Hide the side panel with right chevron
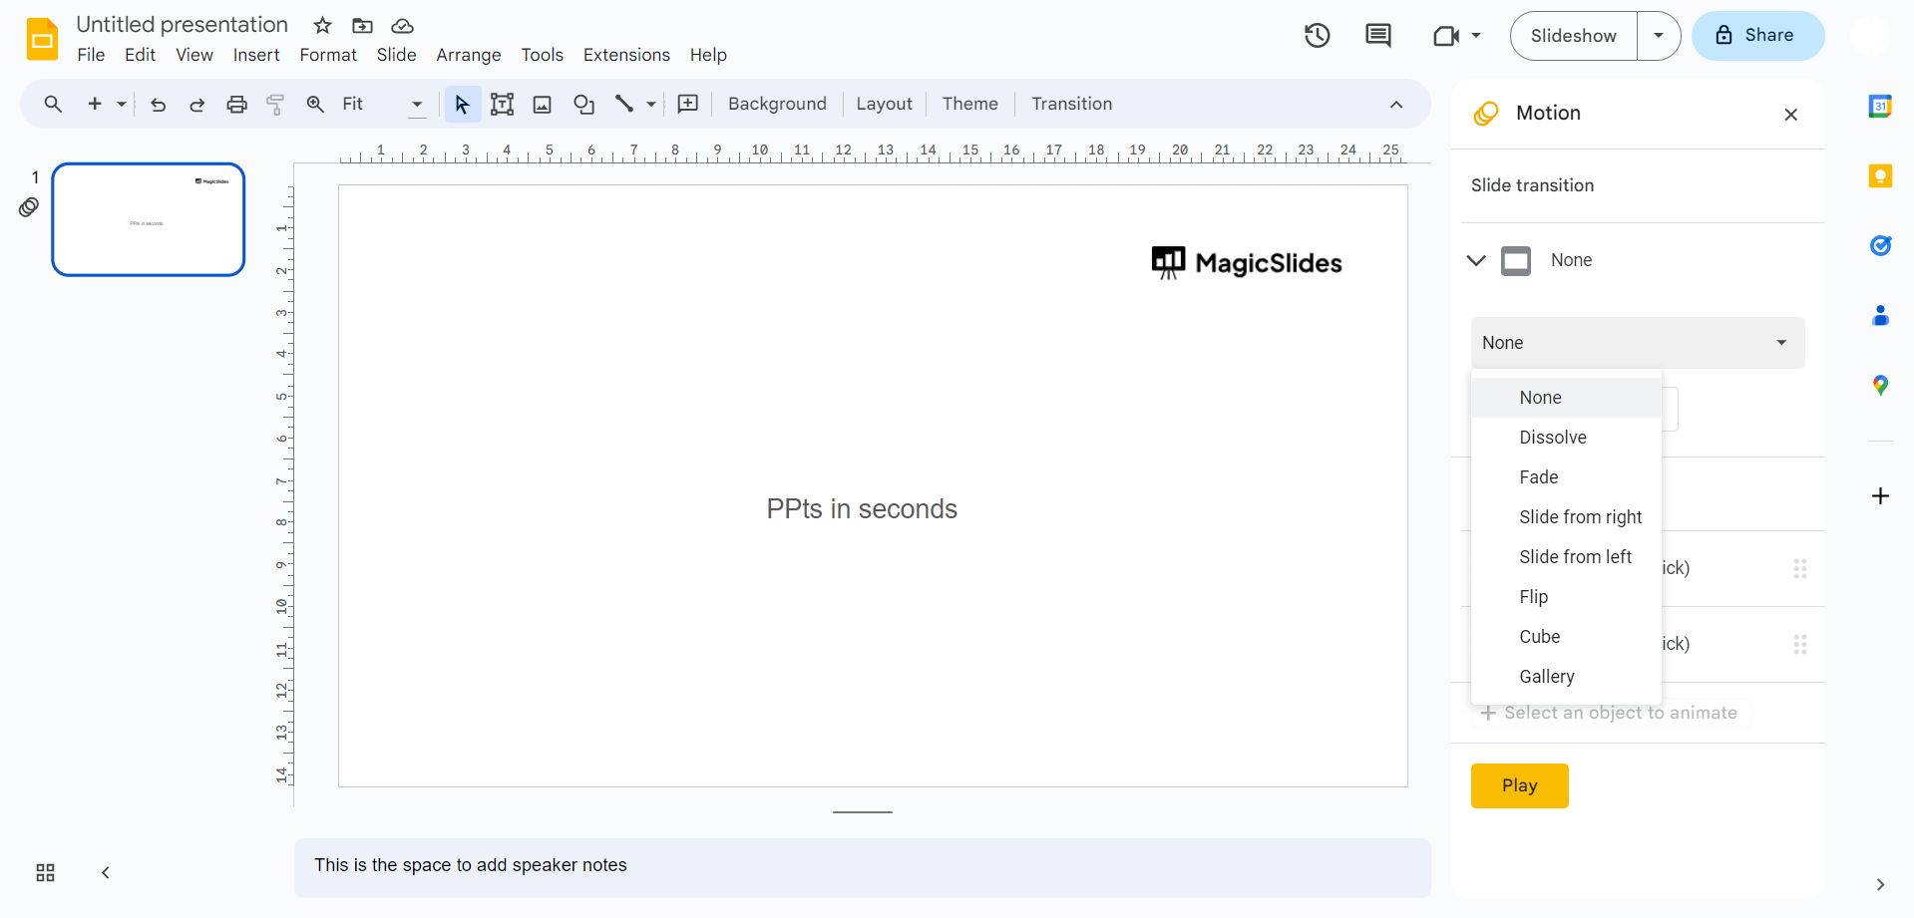The width and height of the screenshot is (1914, 918). coord(1880,885)
